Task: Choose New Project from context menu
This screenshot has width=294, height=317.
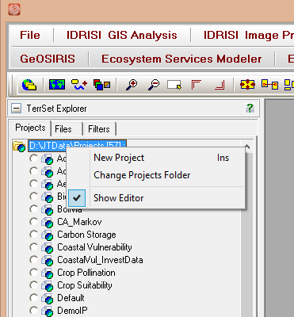Action: pyautogui.click(x=155, y=158)
